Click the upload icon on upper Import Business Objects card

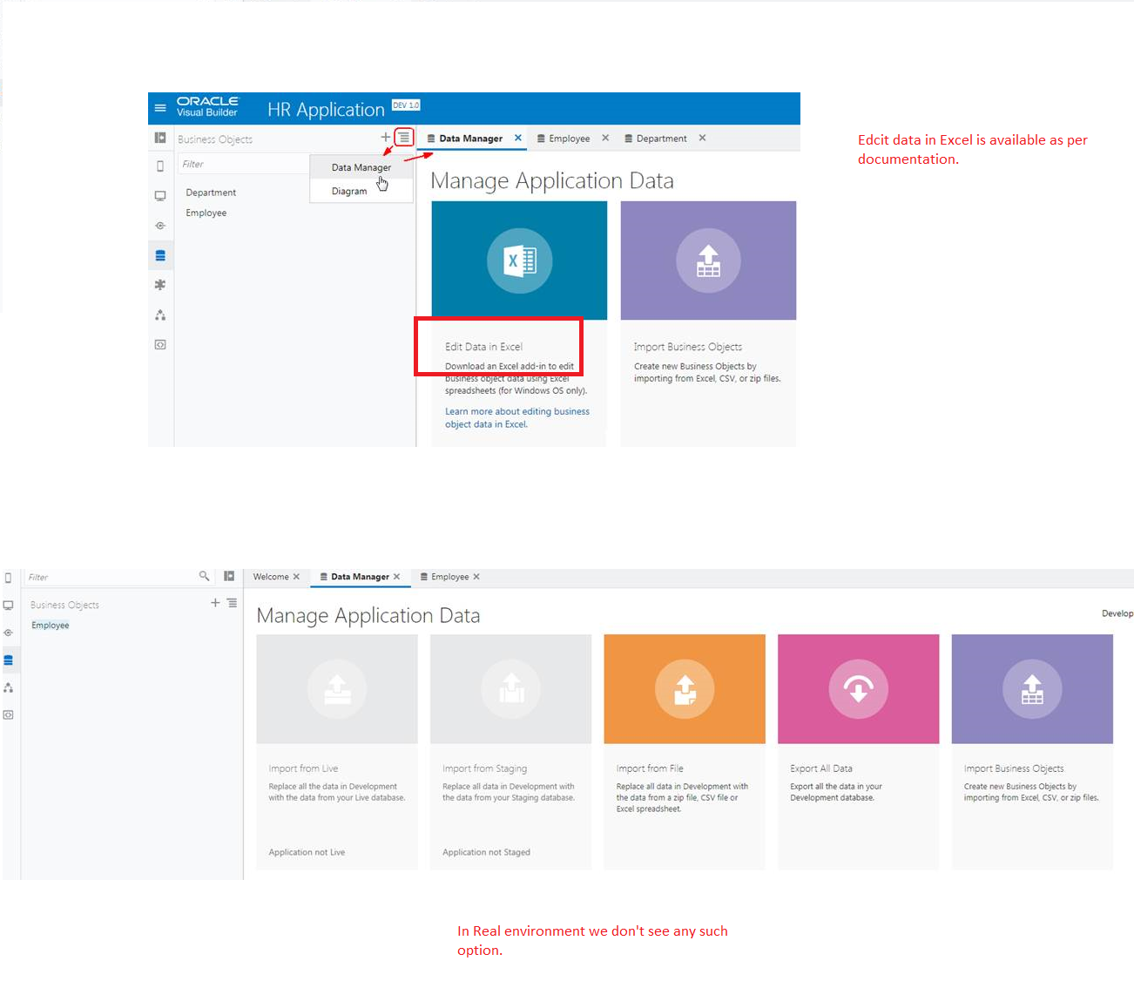coord(708,261)
